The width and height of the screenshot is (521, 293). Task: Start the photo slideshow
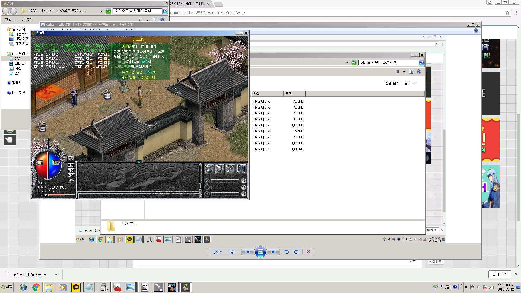tap(260, 252)
